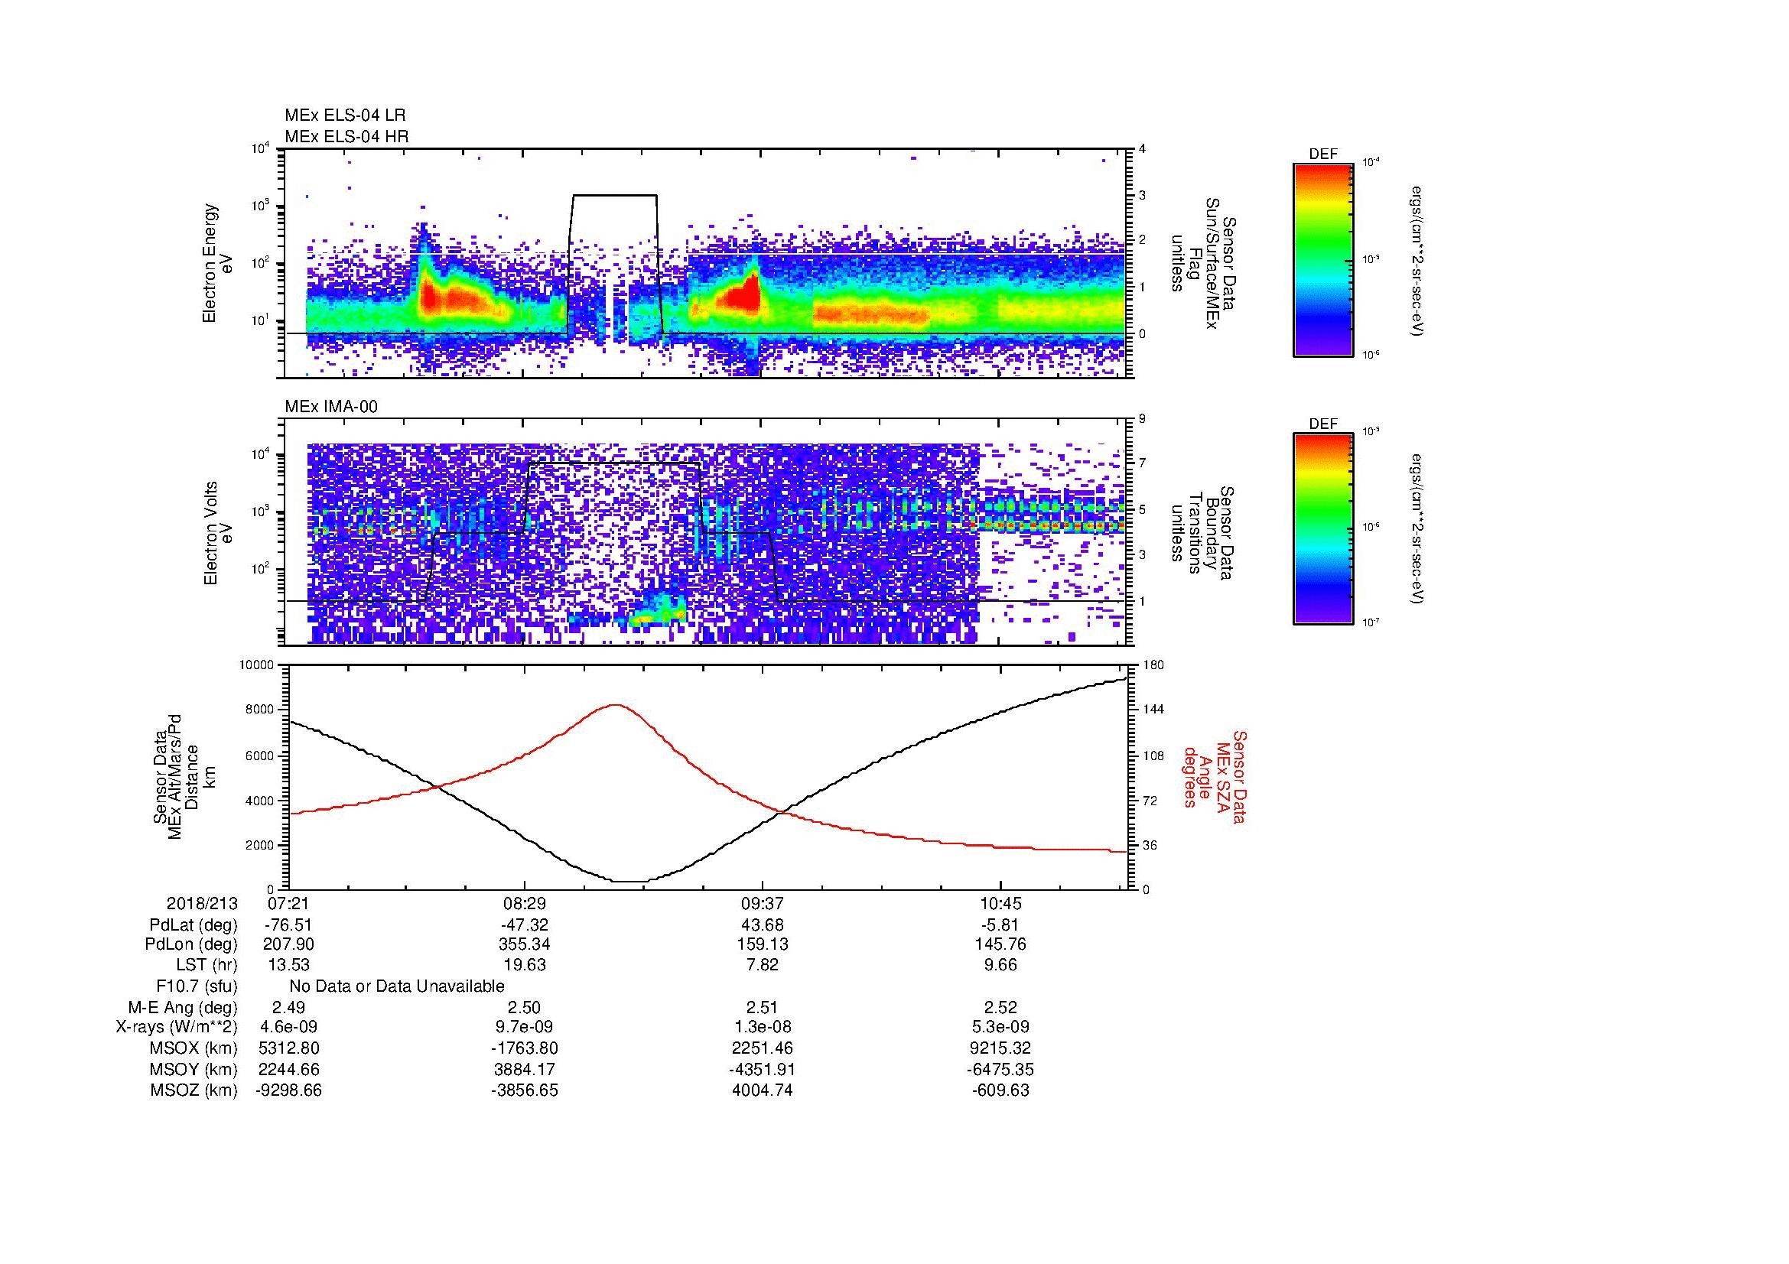Image resolution: width=1789 pixels, height=1264 pixels.
Task: Click the 'Boundary Transitions' axis label
Action: 1202,533
